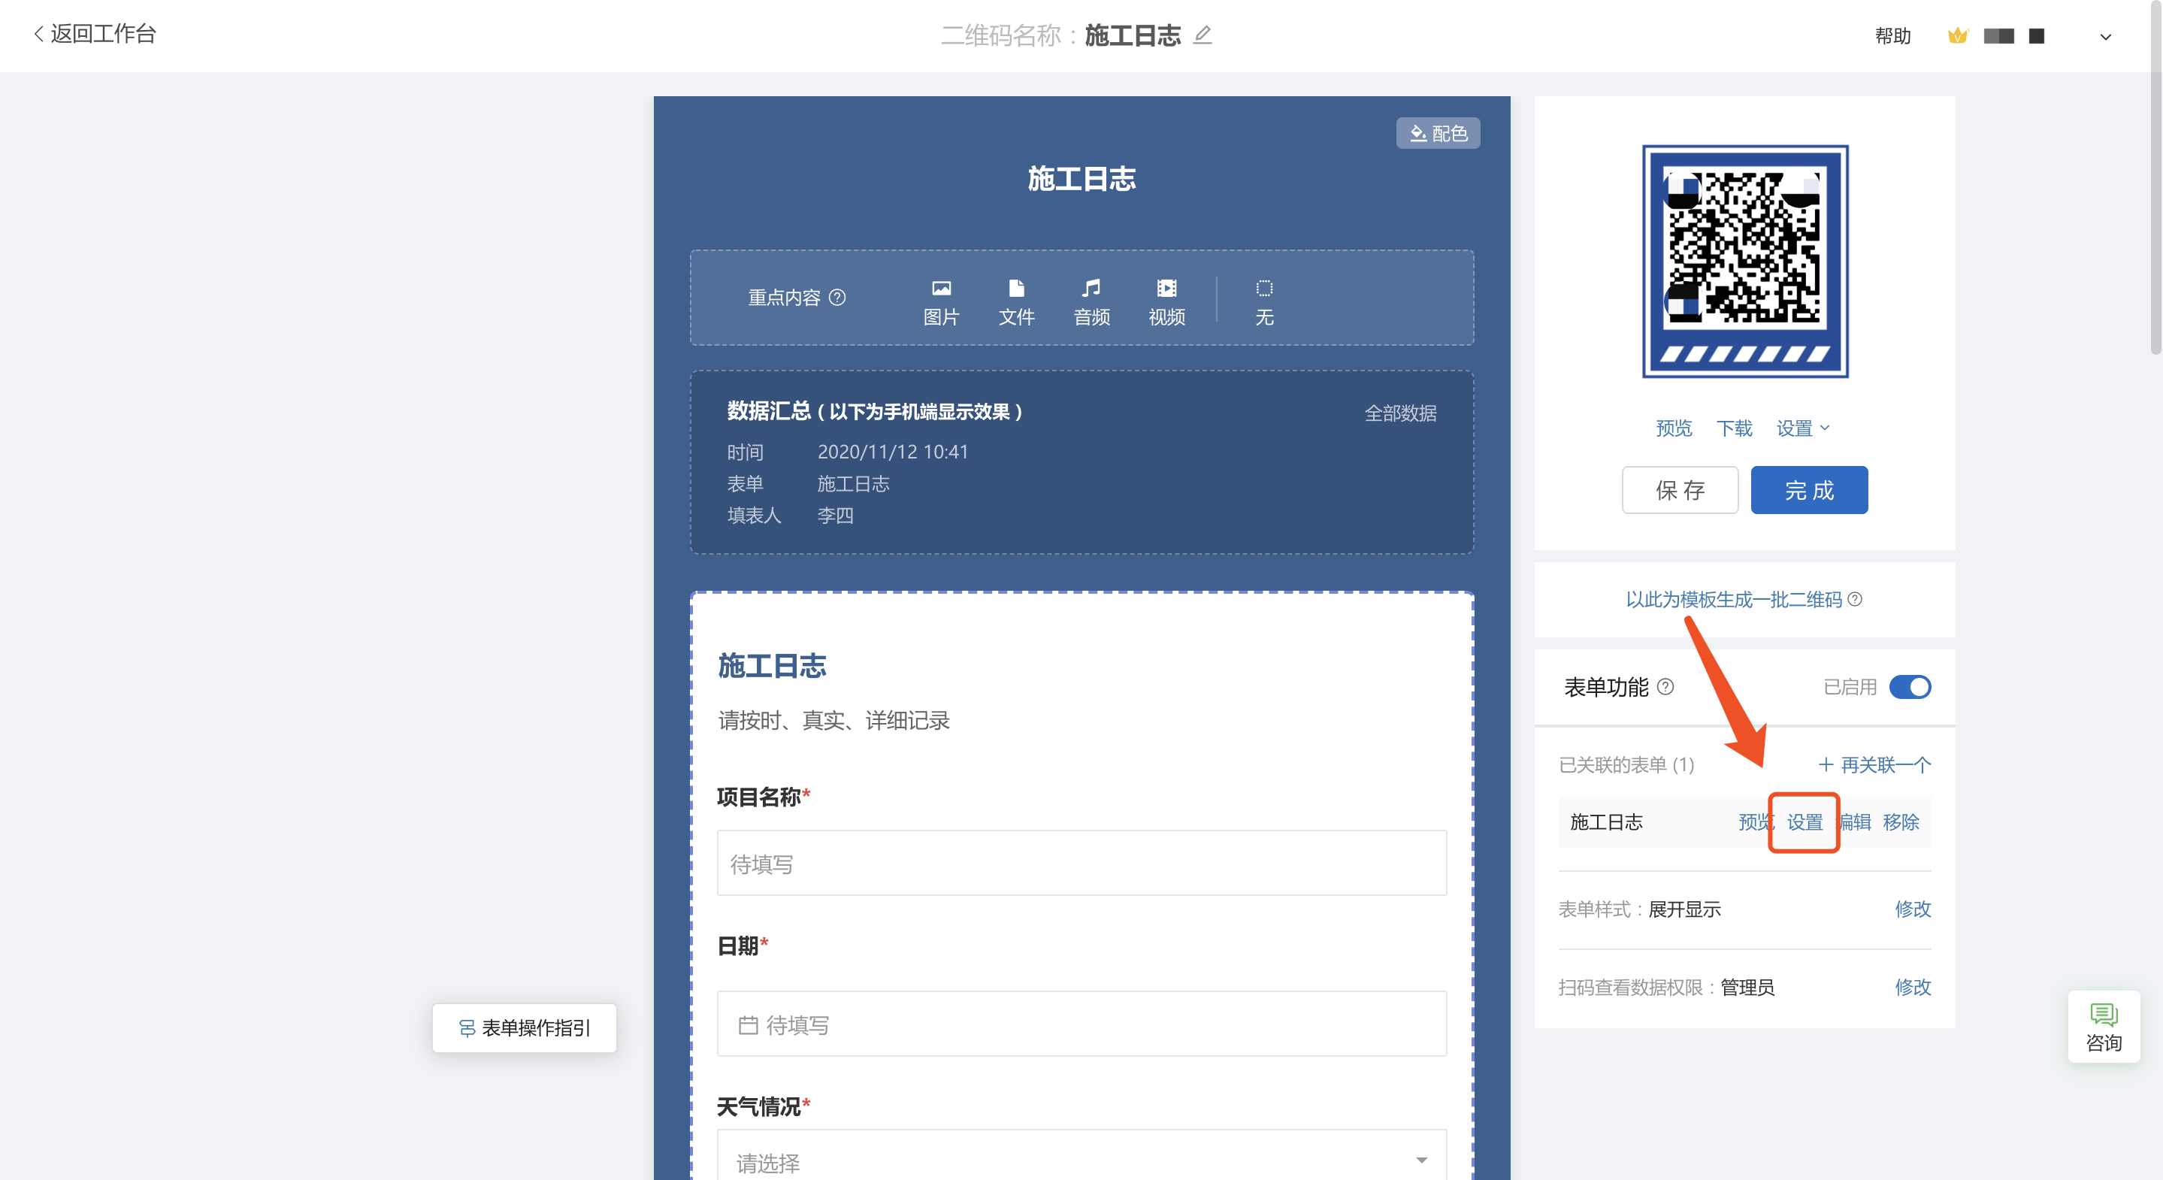View 全部数据 in data summary
Screen dimensions: 2163x1180
1399,413
